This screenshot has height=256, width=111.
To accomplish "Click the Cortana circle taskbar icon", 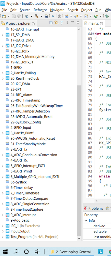I will coord(26,252).
